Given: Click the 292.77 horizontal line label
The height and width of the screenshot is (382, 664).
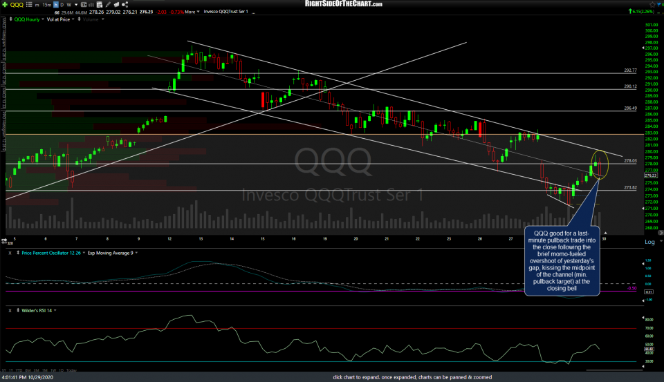Looking at the screenshot, I should [x=630, y=70].
